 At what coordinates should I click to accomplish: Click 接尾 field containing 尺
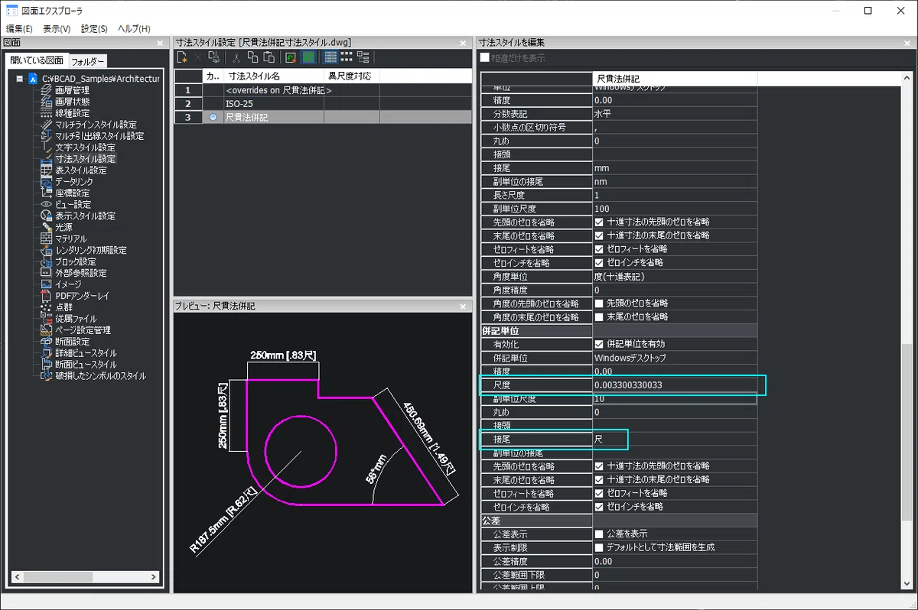point(675,440)
